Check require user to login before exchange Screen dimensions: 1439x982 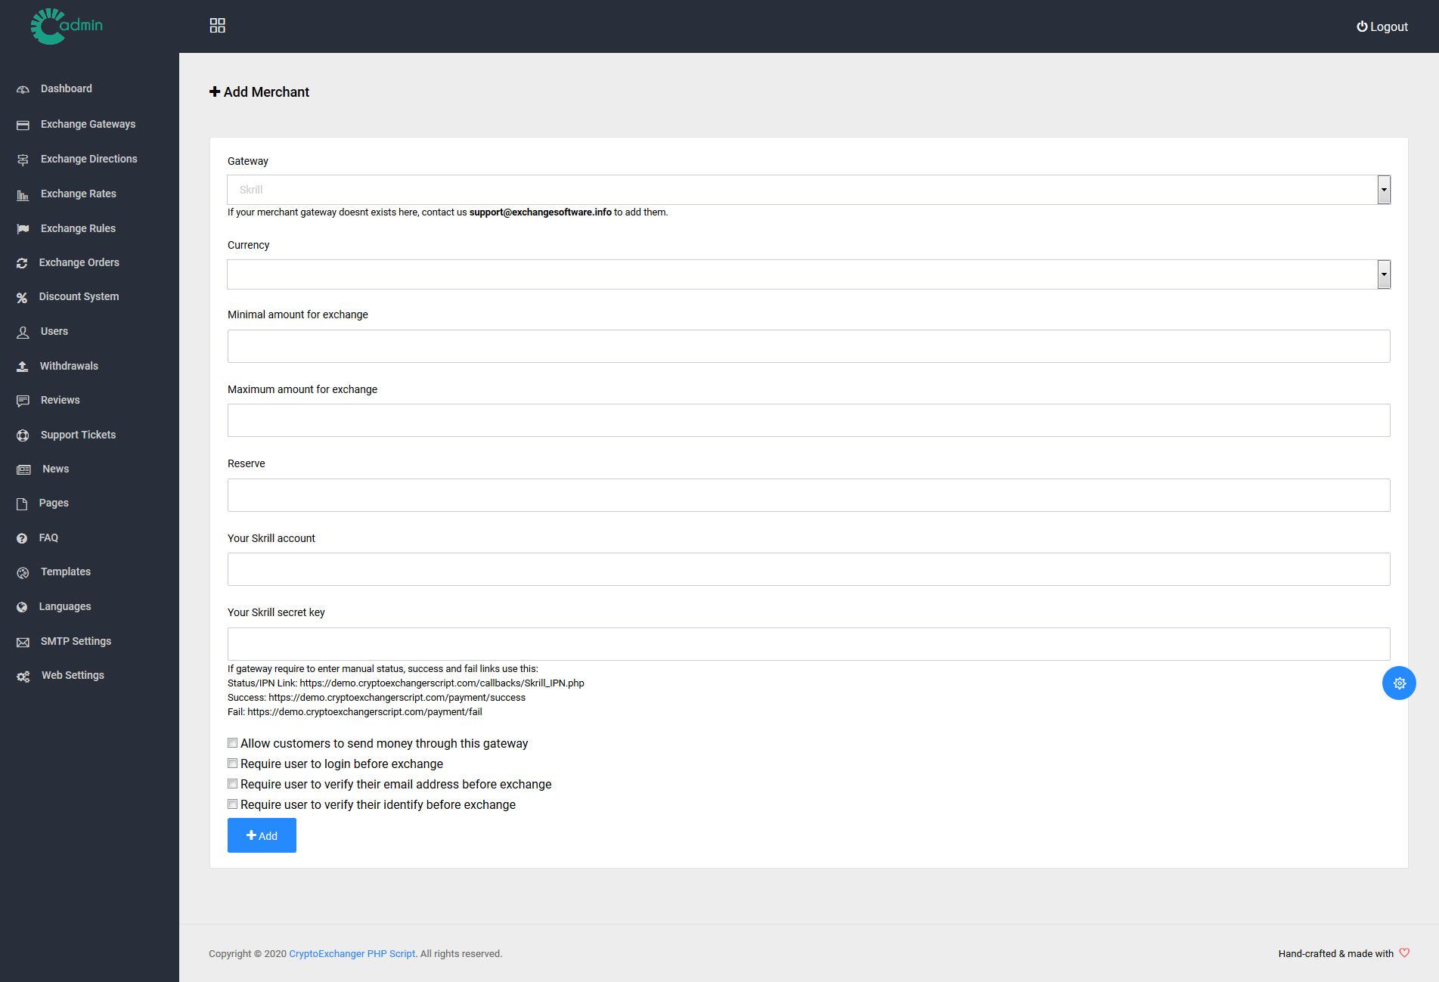click(233, 764)
